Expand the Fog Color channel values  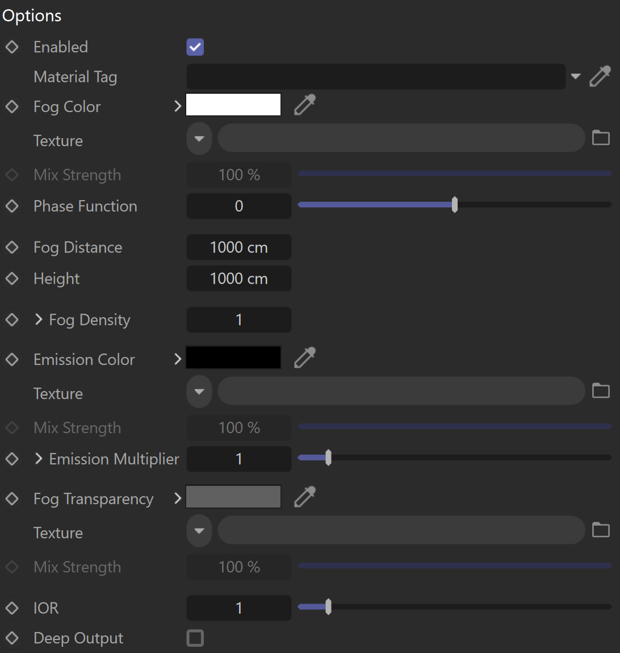[178, 106]
